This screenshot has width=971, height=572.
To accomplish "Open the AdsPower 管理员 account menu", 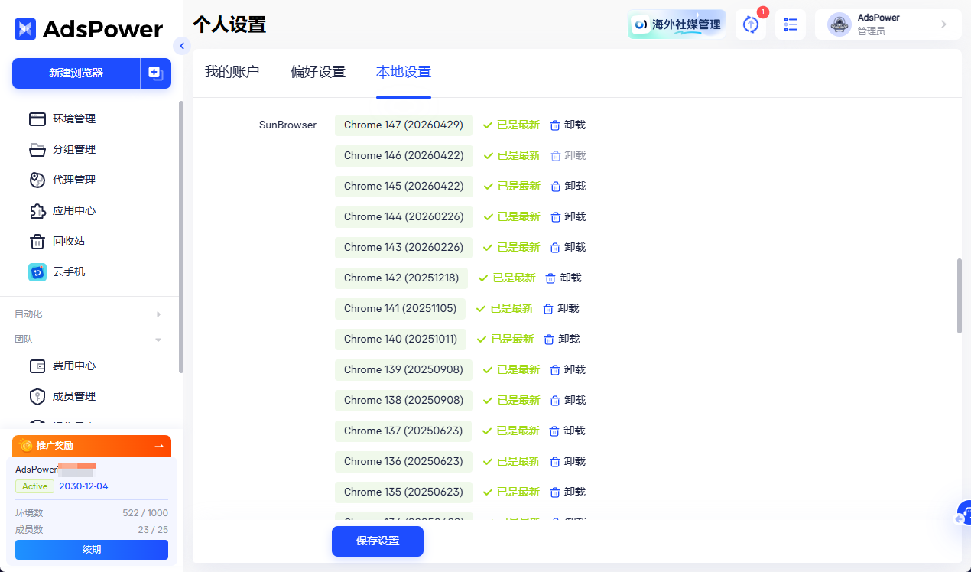I will (888, 24).
